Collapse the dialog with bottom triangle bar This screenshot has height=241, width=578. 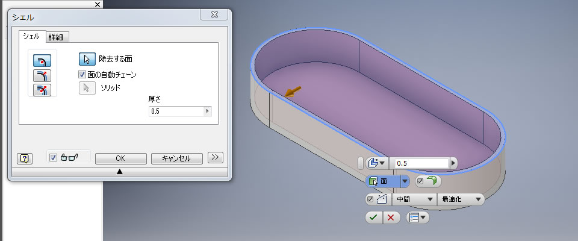pos(119,171)
